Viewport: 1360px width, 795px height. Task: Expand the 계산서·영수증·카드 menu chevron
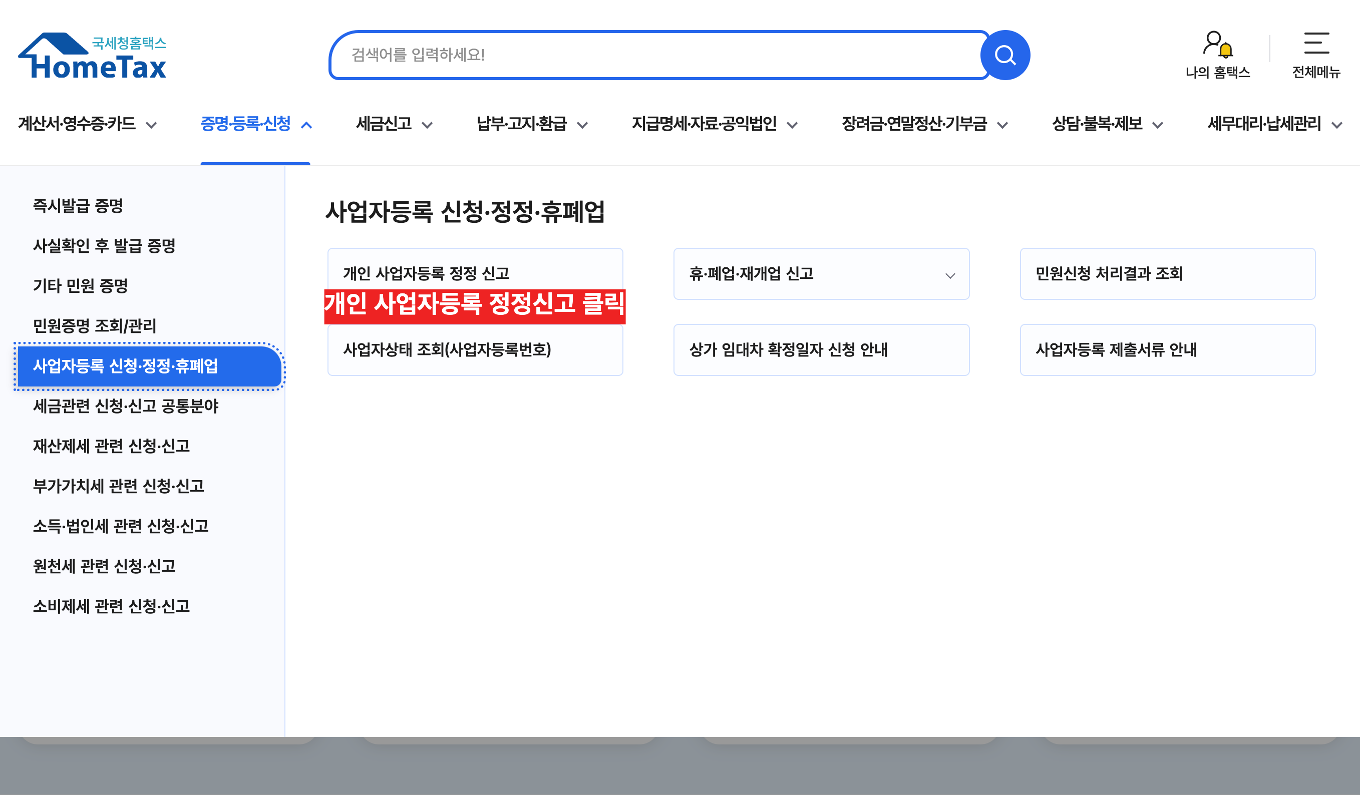click(x=152, y=125)
